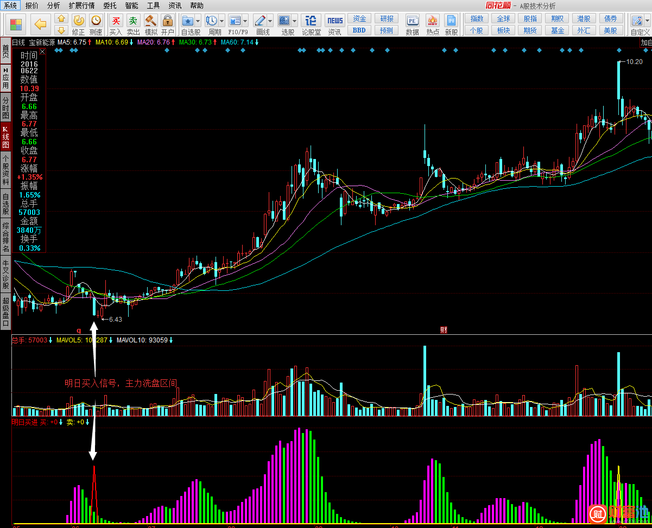Viewport: 652px width, 528px height.
Task: Click the 指数 button
Action: [477, 19]
